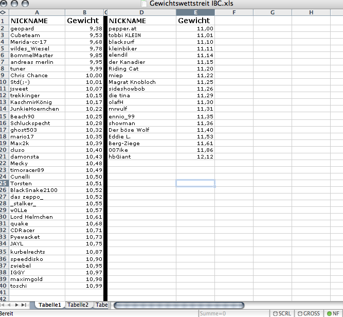Toggle the SCRL status indicator
343x317 pixels.
pyautogui.click(x=282, y=313)
